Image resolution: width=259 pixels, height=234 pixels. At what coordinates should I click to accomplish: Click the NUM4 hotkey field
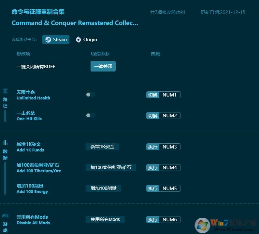(x=170, y=168)
